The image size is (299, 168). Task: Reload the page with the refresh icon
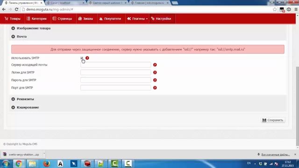point(17,9)
